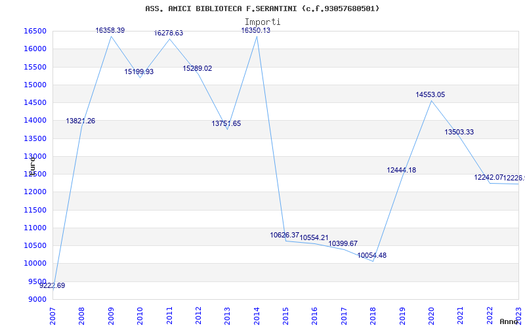
Task: Click y-axis value 10500
Action: (35, 245)
